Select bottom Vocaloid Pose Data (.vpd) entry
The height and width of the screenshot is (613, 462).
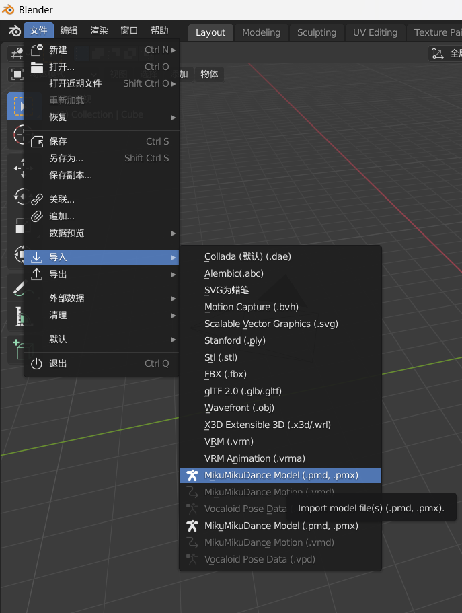click(x=280, y=559)
